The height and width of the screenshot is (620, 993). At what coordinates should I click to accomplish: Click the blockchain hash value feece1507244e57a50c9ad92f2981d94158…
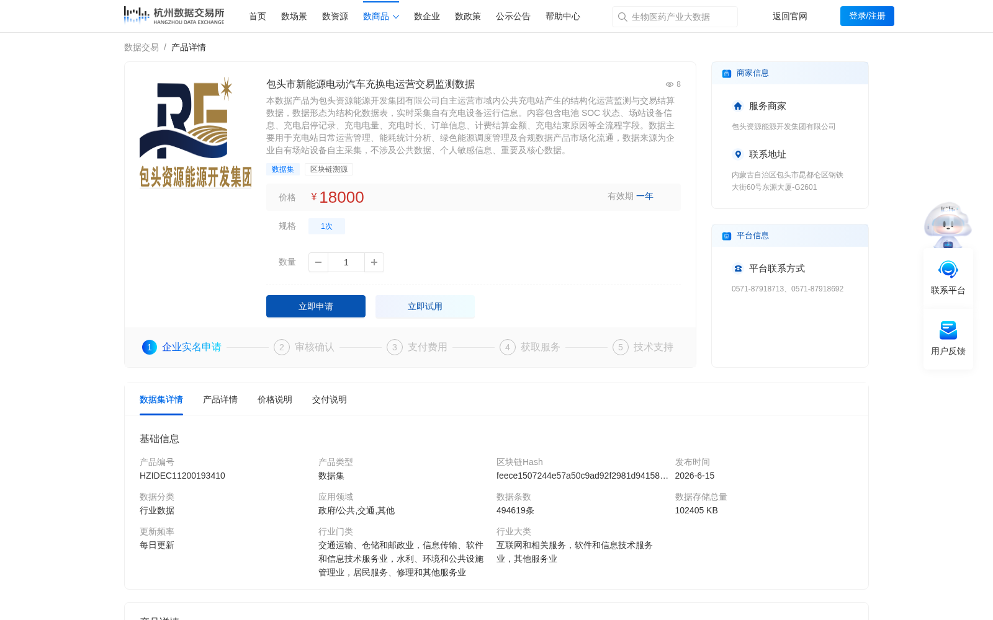(582, 476)
